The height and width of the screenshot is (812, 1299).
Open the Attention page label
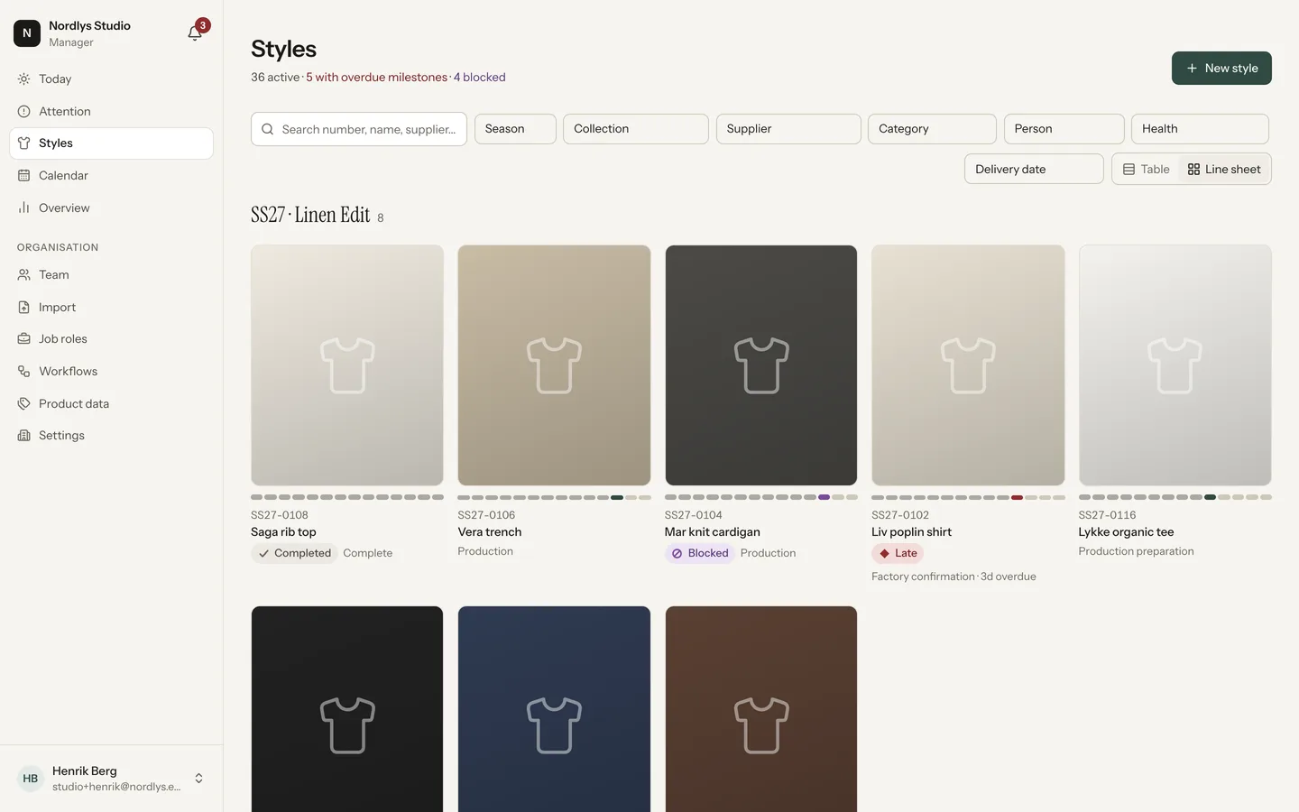pyautogui.click(x=65, y=112)
